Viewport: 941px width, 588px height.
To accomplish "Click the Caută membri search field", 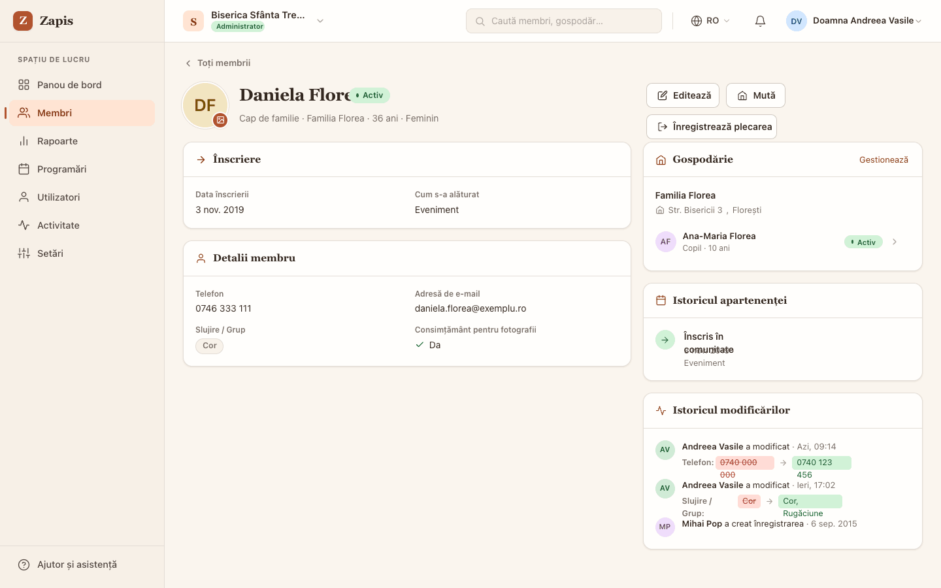I will 564,21.
